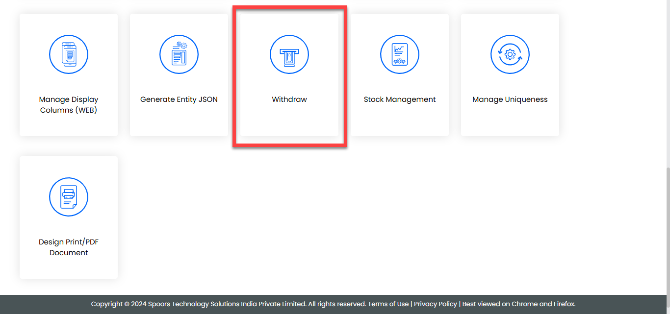
Task: Click the Manage Display Columns mobile icon
Action: point(69,54)
